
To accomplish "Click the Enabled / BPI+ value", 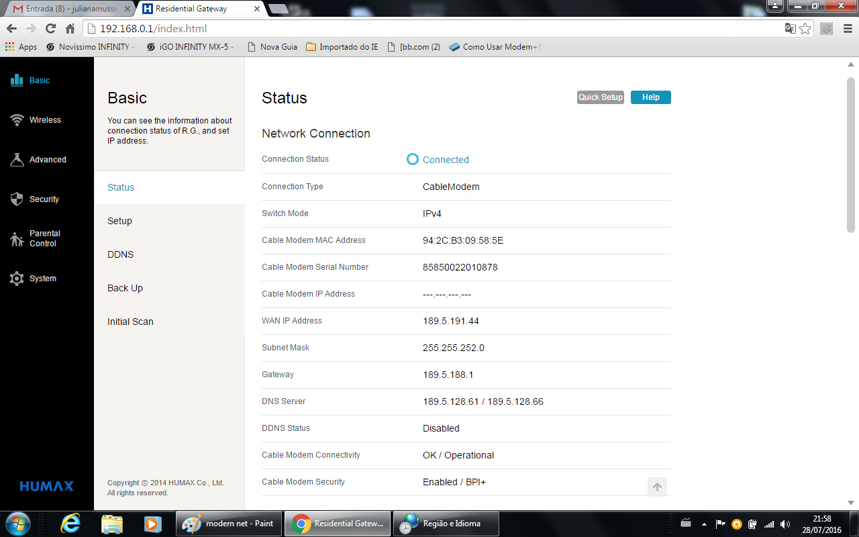I will [x=454, y=482].
